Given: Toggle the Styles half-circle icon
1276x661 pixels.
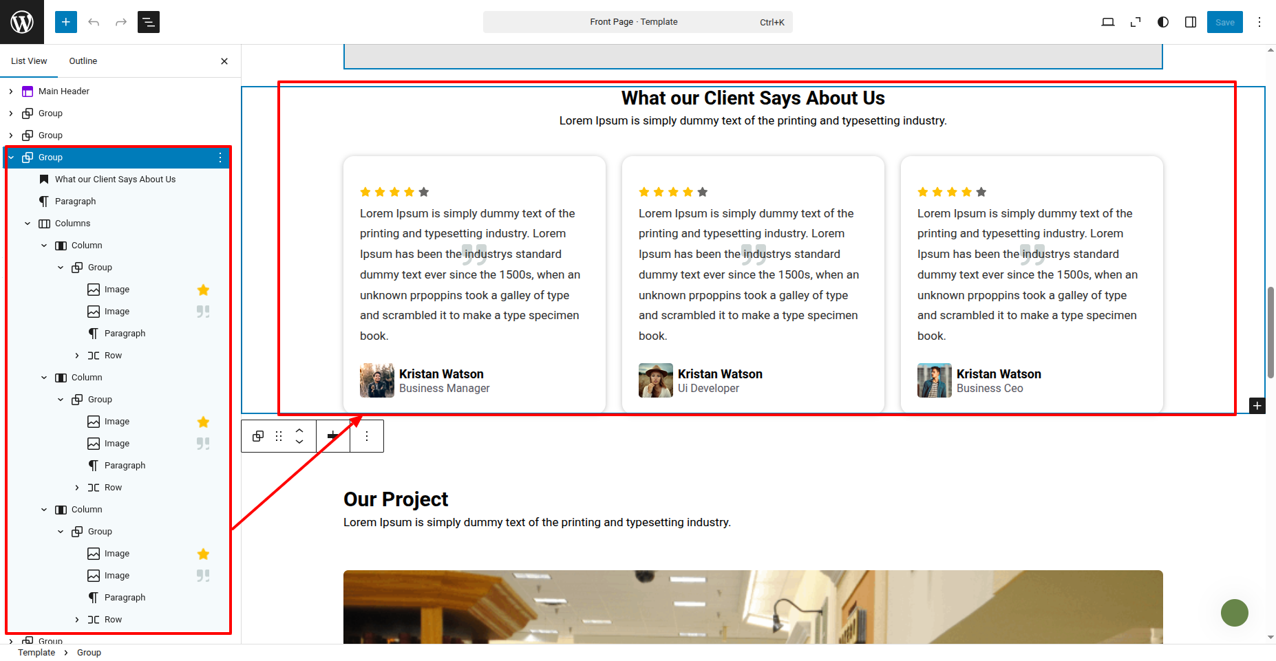Looking at the screenshot, I should pyautogui.click(x=1163, y=22).
